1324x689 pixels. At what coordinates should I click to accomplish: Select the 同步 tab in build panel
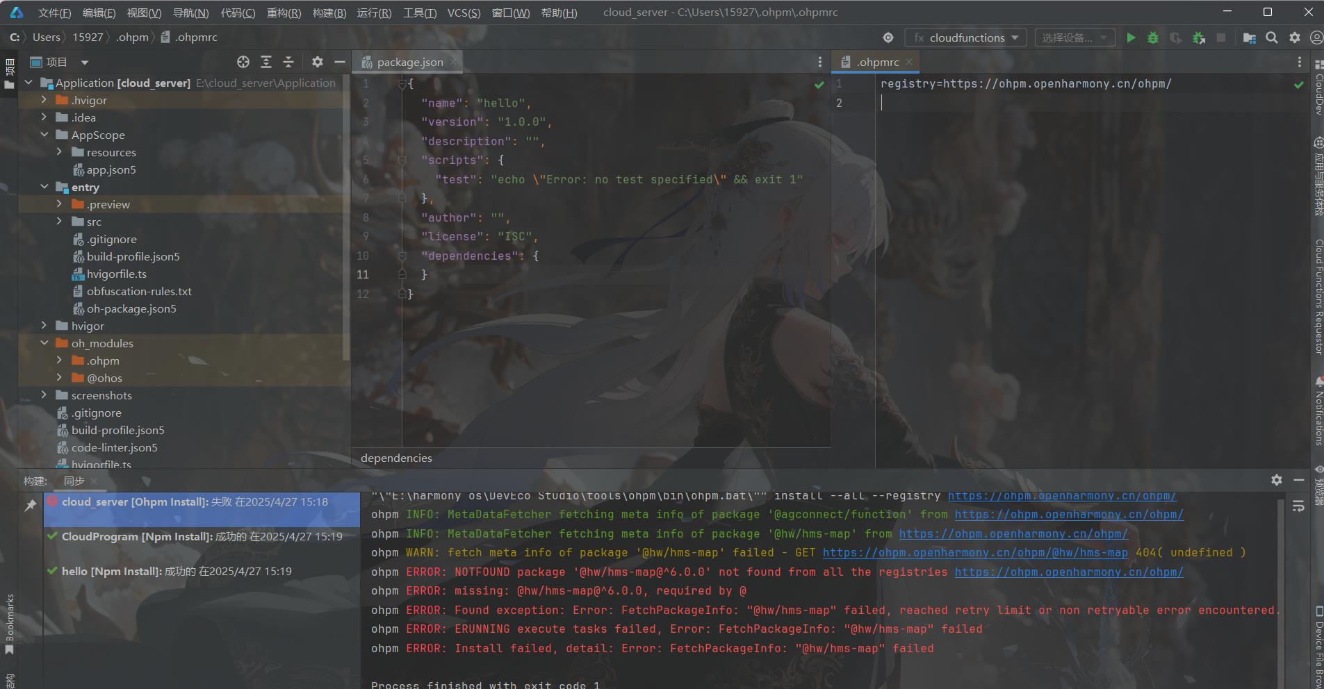click(74, 481)
